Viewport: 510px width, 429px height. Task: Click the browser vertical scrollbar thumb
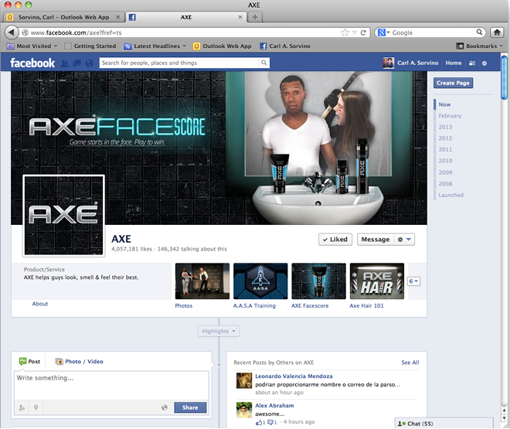tap(505, 77)
